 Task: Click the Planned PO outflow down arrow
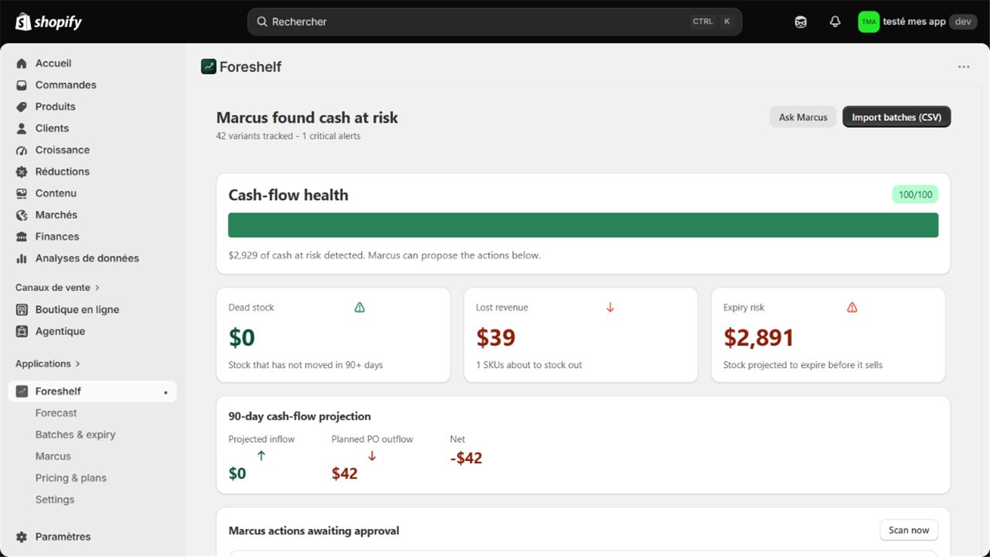372,456
